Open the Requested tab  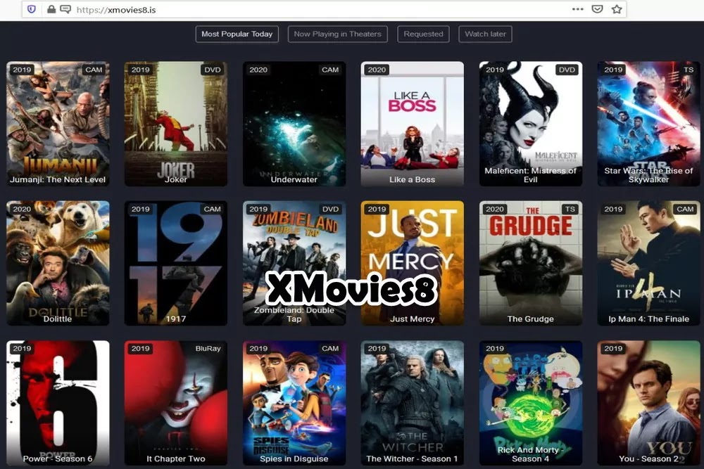tap(423, 34)
